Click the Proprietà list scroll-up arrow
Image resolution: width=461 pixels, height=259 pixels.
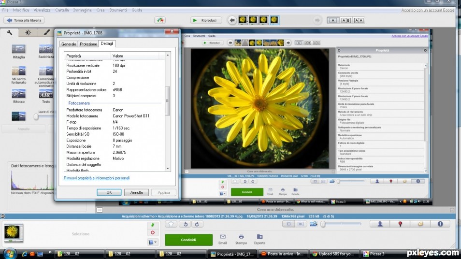[x=168, y=55]
